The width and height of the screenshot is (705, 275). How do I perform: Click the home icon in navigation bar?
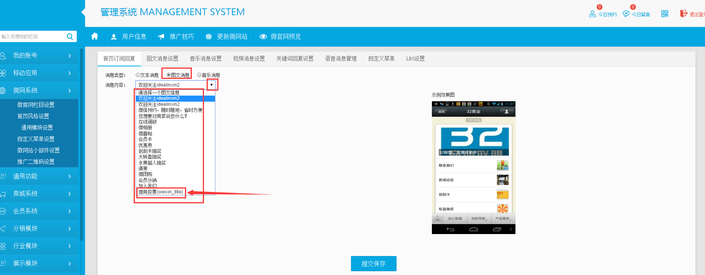click(x=95, y=36)
